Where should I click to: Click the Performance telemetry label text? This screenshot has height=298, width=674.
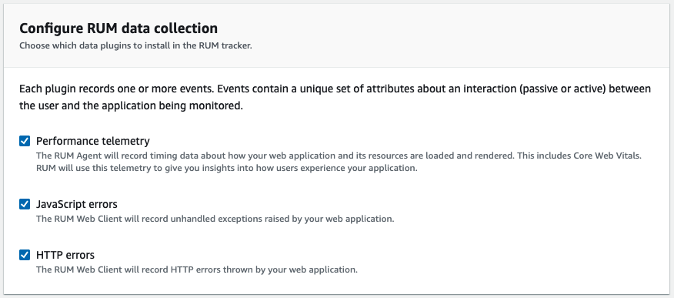(x=93, y=141)
